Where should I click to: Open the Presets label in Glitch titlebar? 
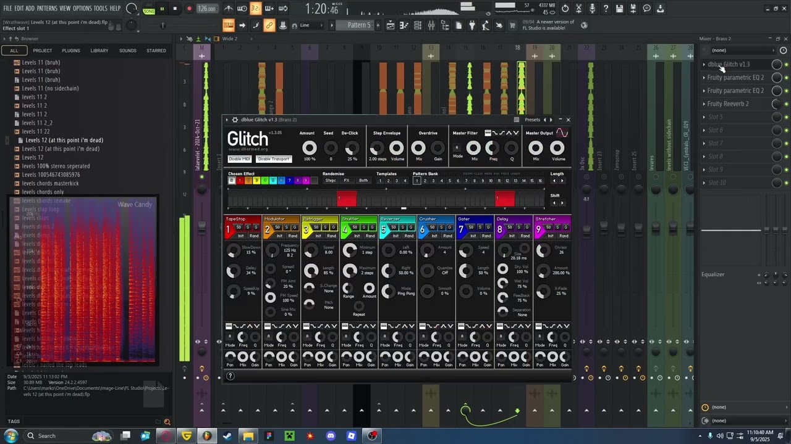click(x=532, y=120)
